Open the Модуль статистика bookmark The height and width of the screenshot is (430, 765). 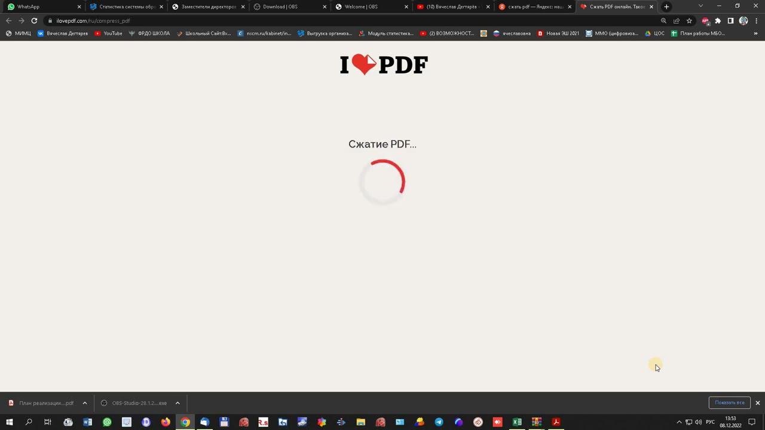(x=385, y=33)
